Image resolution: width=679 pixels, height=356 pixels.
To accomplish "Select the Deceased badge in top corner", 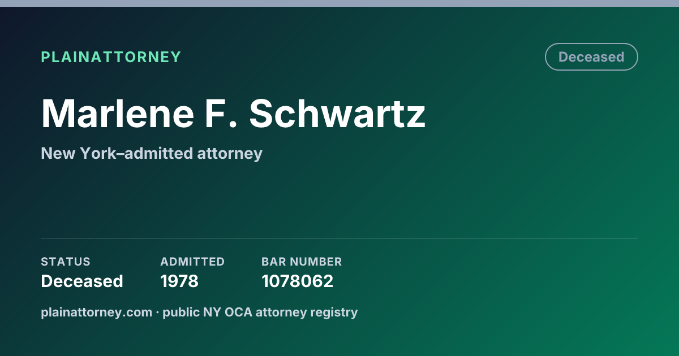I will (591, 57).
